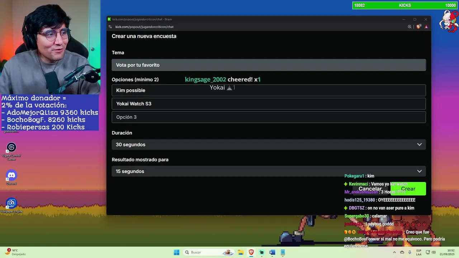Click the empty 'Opción 3' field
This screenshot has width=459, height=258.
[x=269, y=117]
